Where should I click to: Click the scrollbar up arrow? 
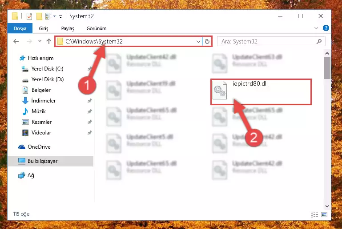[327, 53]
